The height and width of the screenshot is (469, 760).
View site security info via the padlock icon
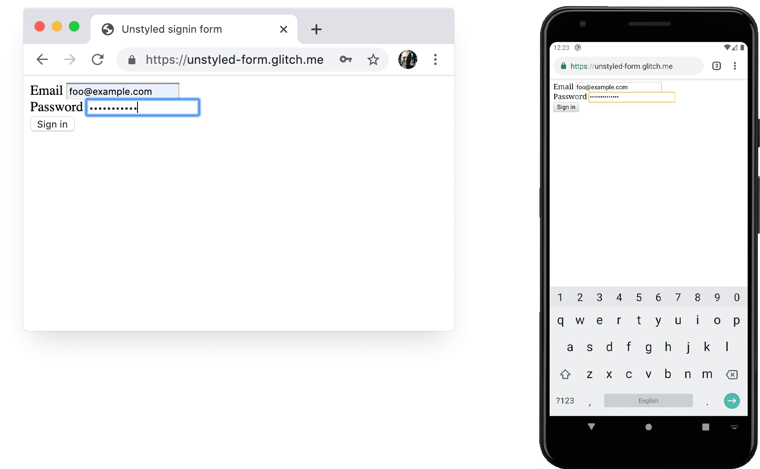tap(131, 59)
